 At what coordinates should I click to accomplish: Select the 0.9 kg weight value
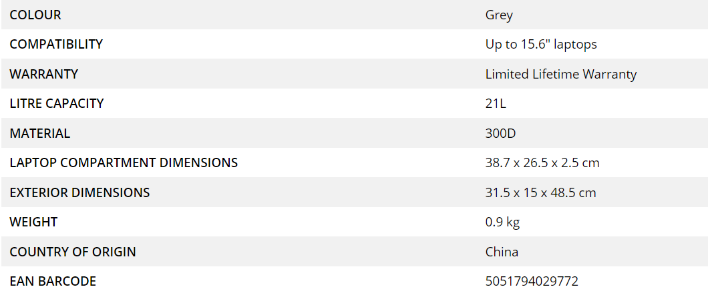503,222
